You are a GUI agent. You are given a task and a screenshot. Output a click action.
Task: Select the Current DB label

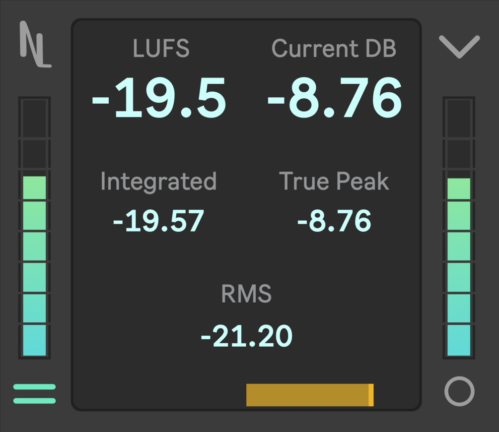coord(334,49)
